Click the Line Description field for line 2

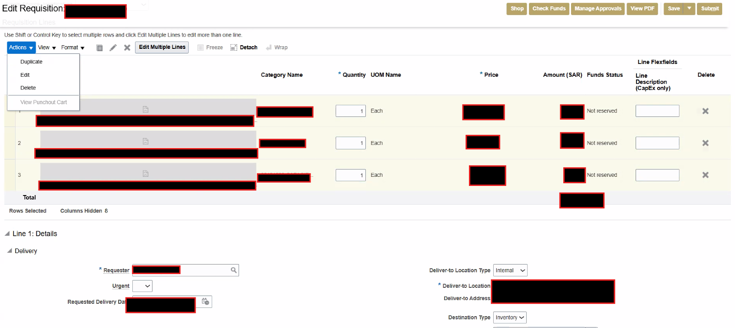(x=657, y=143)
